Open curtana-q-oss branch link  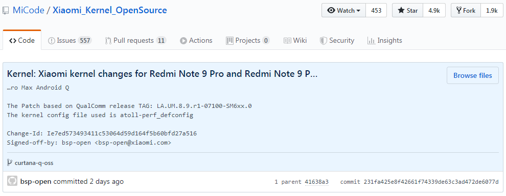(x=34, y=163)
